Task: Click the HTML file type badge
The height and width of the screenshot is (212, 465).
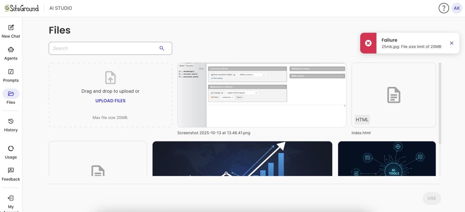Action: (362, 120)
